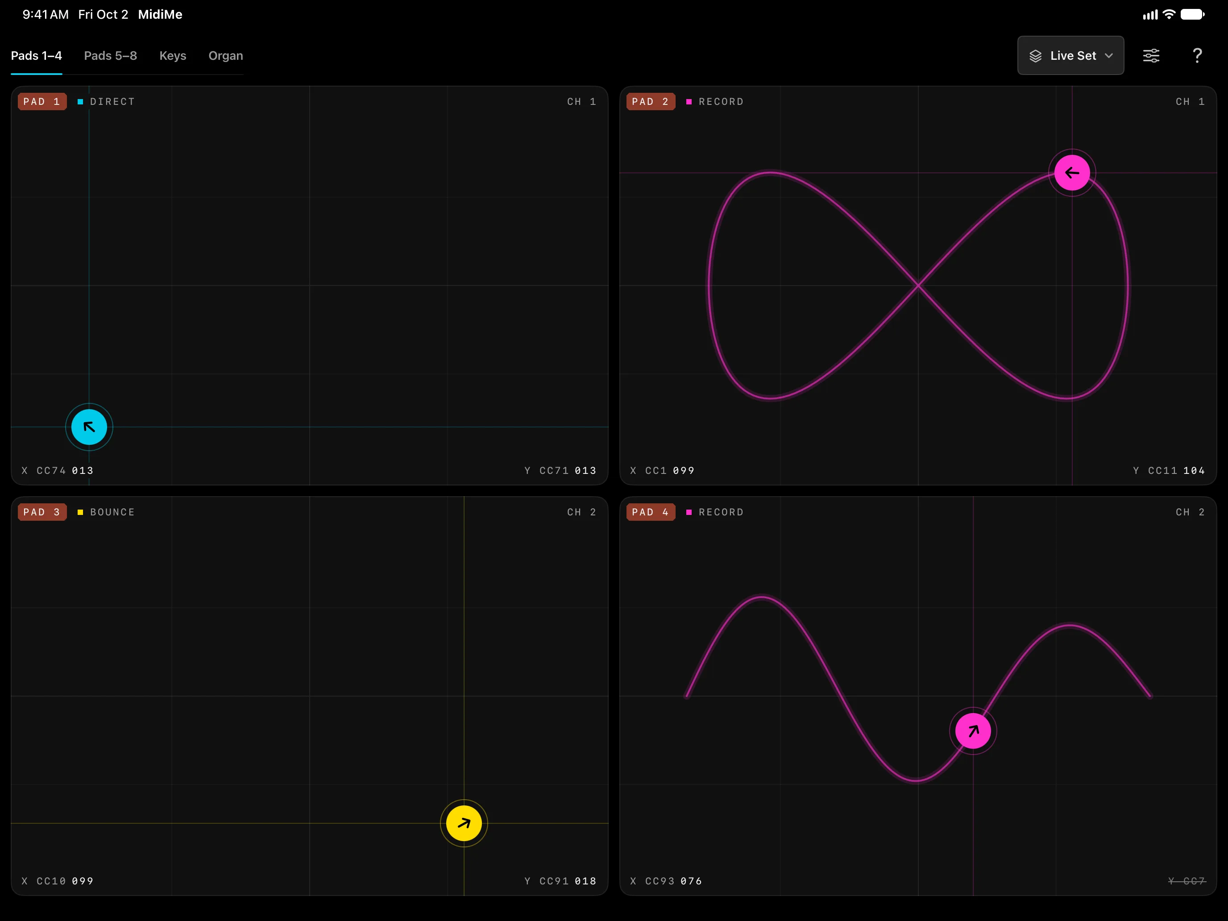Open the mixer settings sliders icon

click(x=1151, y=55)
